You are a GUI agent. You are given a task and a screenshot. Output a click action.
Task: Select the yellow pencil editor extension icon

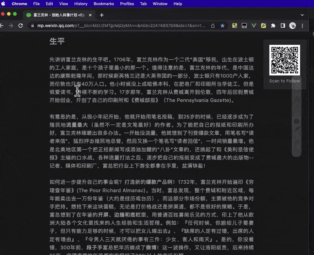(264, 25)
